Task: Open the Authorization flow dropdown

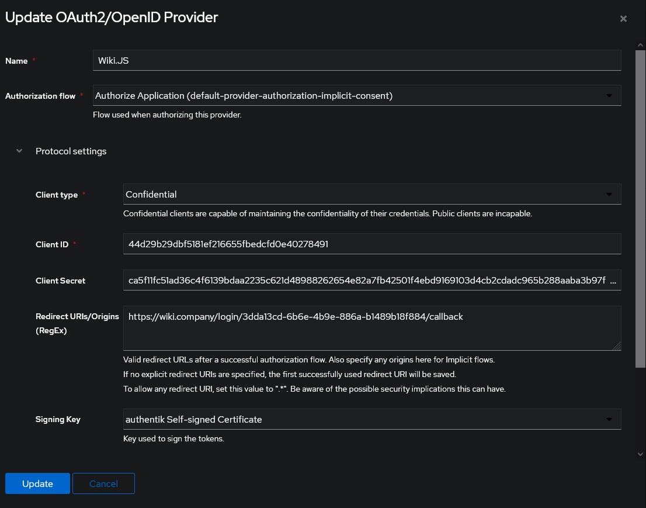Action: pyautogui.click(x=356, y=95)
